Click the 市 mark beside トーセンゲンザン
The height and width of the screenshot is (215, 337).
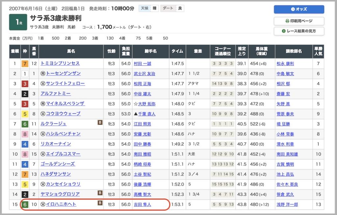[x=43, y=73]
